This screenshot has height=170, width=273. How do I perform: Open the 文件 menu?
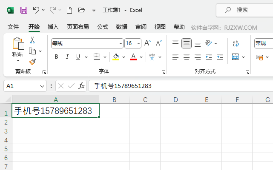tap(13, 27)
